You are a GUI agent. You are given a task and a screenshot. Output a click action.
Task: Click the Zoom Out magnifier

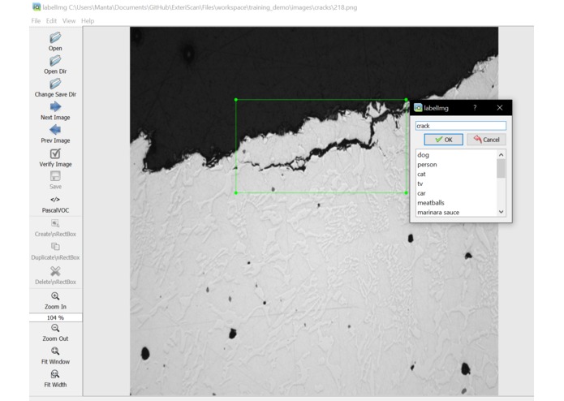[x=55, y=328]
